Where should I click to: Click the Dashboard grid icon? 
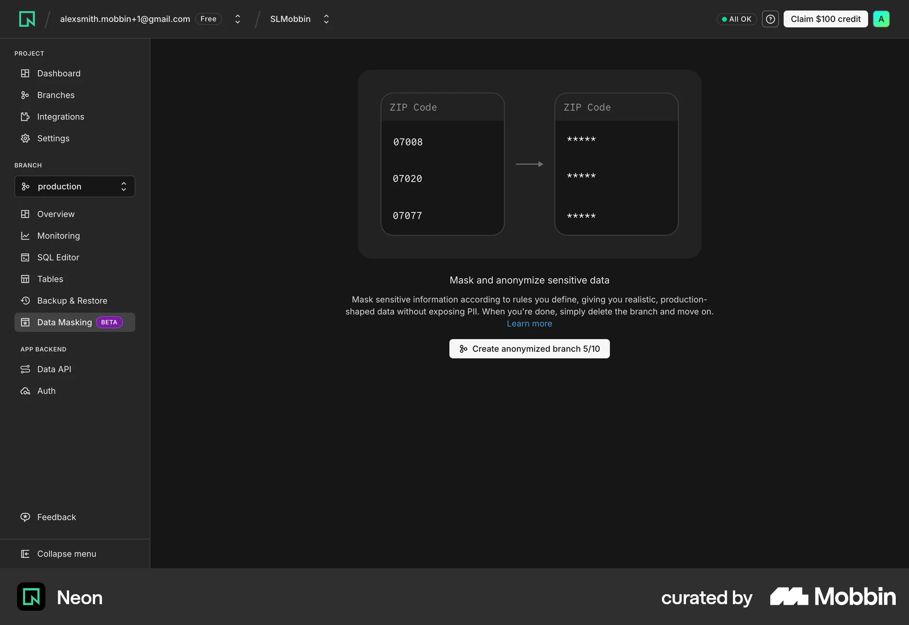click(25, 73)
